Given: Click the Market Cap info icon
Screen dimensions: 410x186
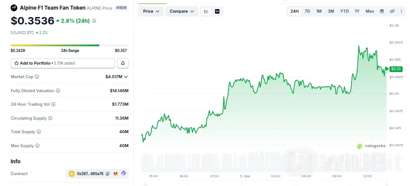Looking at the screenshot, I should click(37, 77).
